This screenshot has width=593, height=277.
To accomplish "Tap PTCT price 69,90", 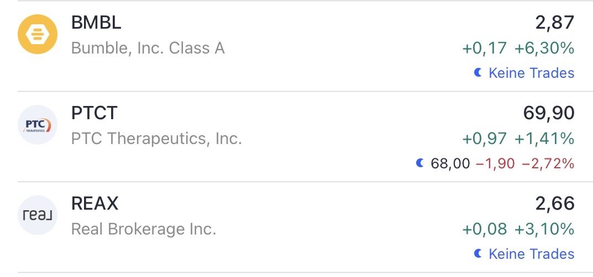I will pyautogui.click(x=548, y=113).
